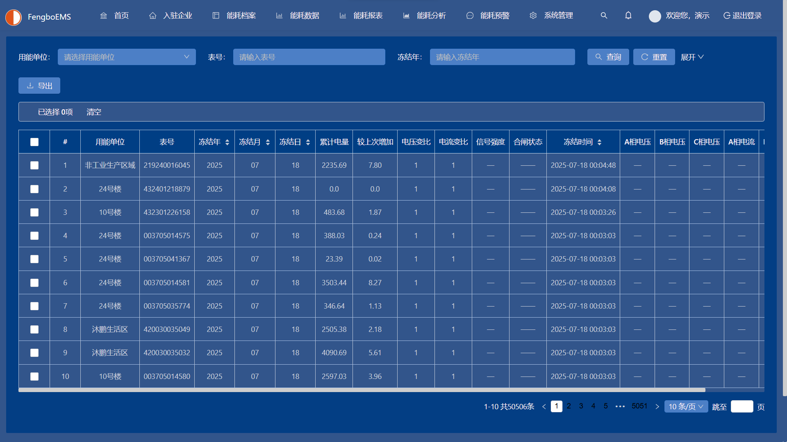Click the user avatar circle
The height and width of the screenshot is (442, 787).
click(655, 16)
